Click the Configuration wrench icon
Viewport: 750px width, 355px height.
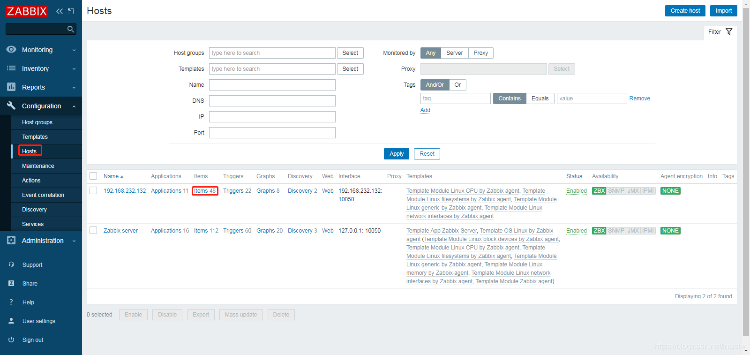click(11, 106)
